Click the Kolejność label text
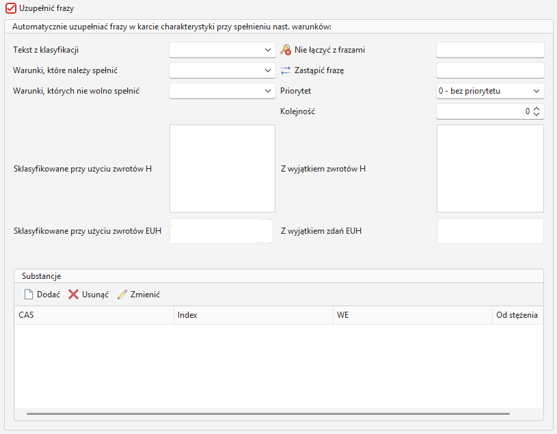This screenshot has height=434, width=557. pos(298,111)
